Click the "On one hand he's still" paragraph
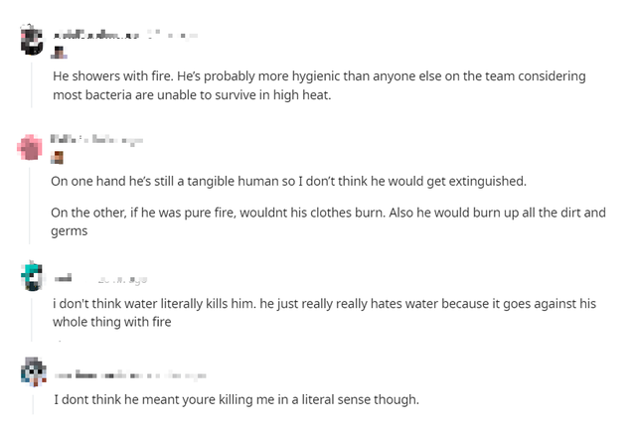This screenshot has height=432, width=636. pos(288,182)
